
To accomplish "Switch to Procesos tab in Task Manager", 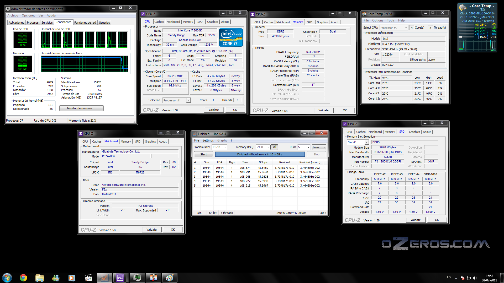I will tap(33, 23).
